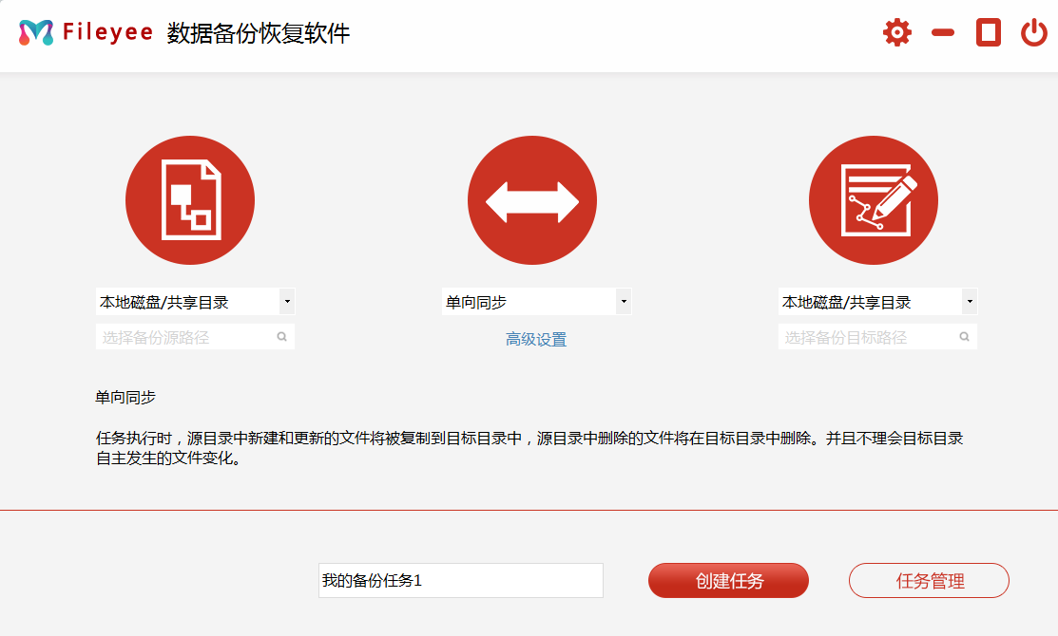Click the 选择备份目标路径 target path box
Screen dimensions: 1058x636
click(x=865, y=336)
